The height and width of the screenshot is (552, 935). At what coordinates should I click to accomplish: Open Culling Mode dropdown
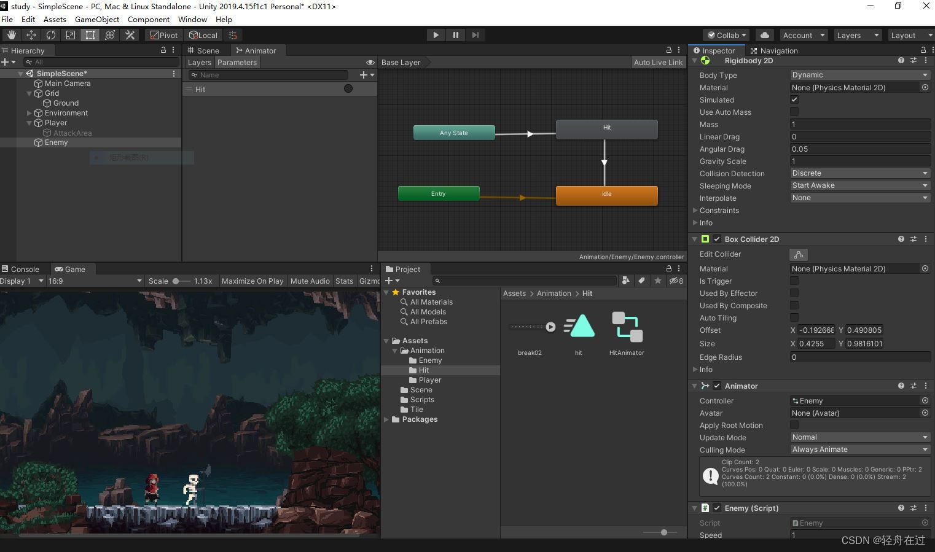coord(860,449)
